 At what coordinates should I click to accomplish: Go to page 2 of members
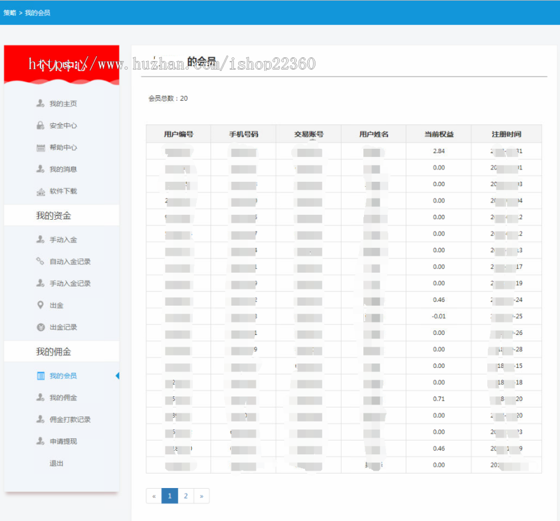click(x=185, y=495)
